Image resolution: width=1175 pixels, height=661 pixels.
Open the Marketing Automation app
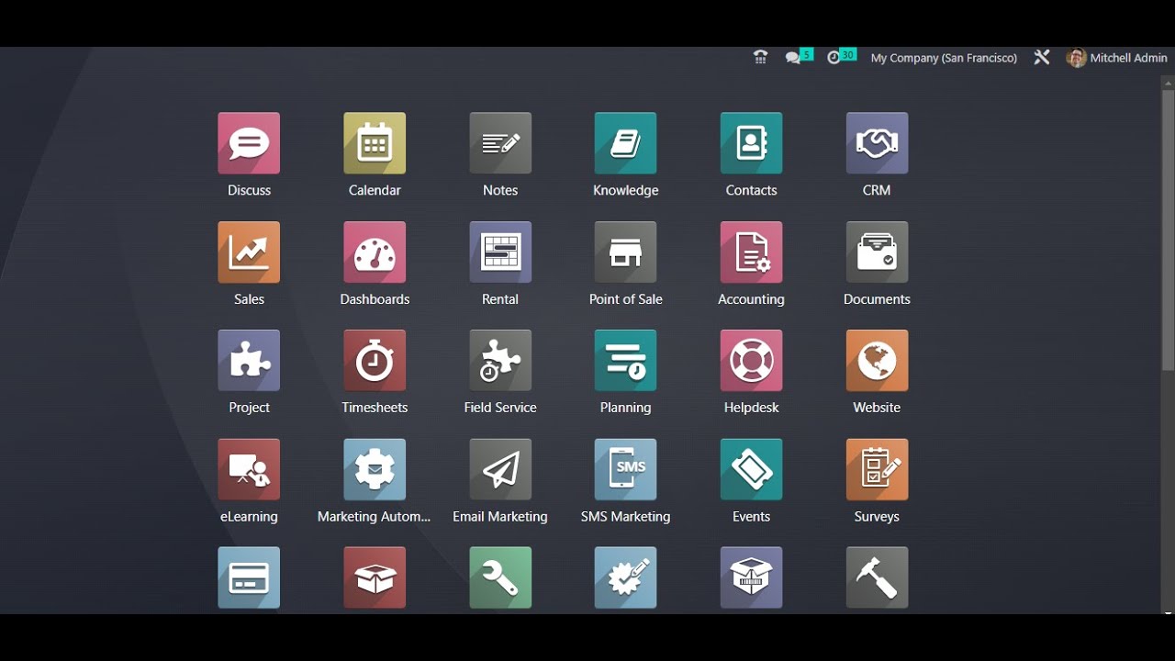[375, 470]
